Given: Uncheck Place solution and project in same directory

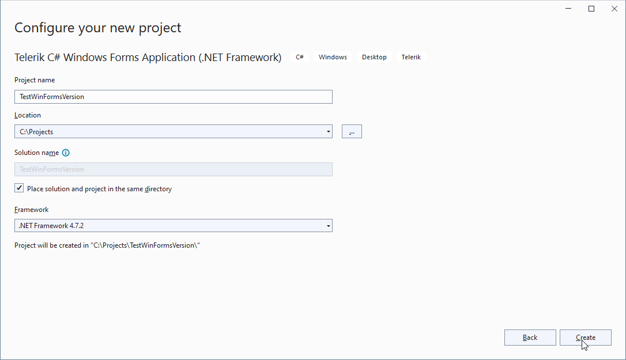Looking at the screenshot, I should point(19,188).
